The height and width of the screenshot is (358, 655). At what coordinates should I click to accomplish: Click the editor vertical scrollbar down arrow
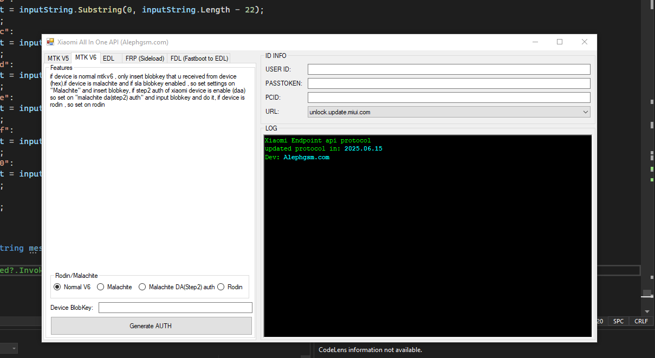coord(647,311)
